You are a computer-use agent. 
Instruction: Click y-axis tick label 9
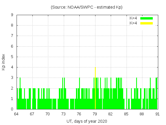(x=12, y=15)
